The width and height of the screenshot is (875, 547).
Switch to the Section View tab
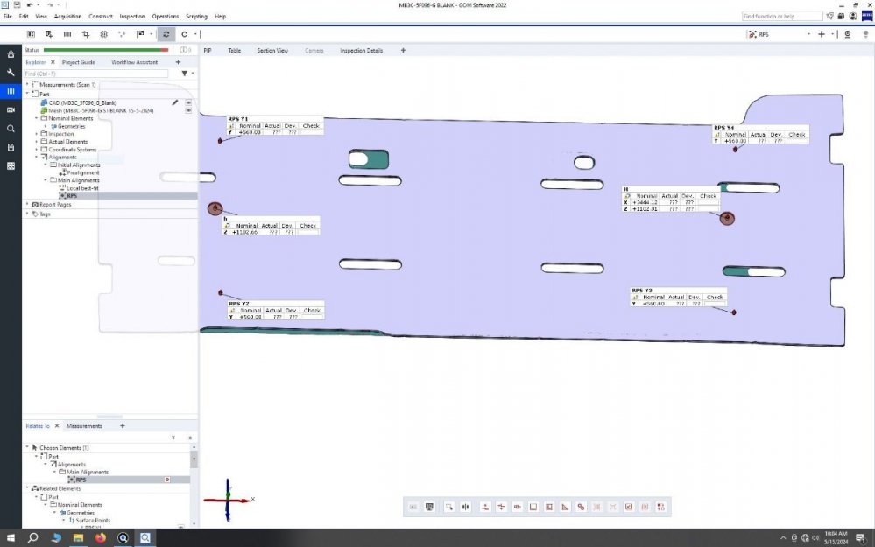(x=272, y=51)
